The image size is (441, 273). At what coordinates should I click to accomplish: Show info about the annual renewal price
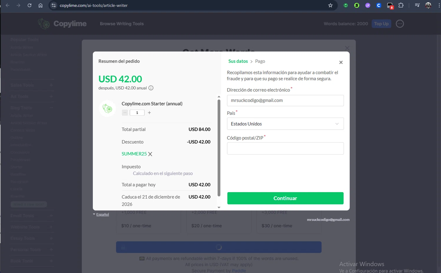(151, 88)
